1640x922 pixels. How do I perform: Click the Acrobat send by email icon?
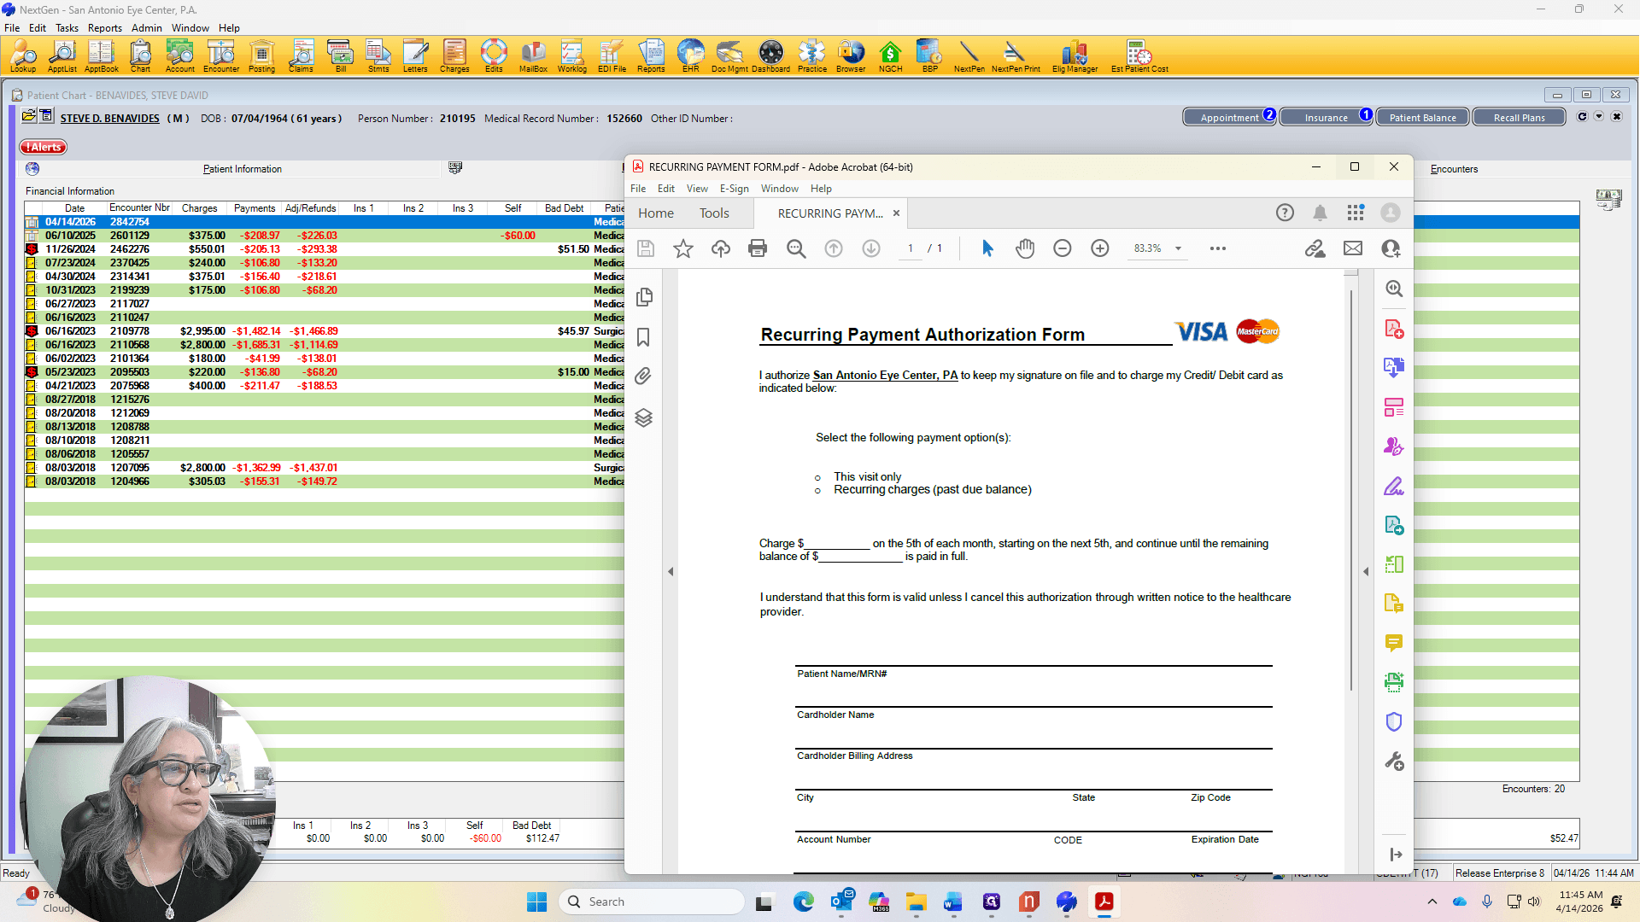[1353, 248]
